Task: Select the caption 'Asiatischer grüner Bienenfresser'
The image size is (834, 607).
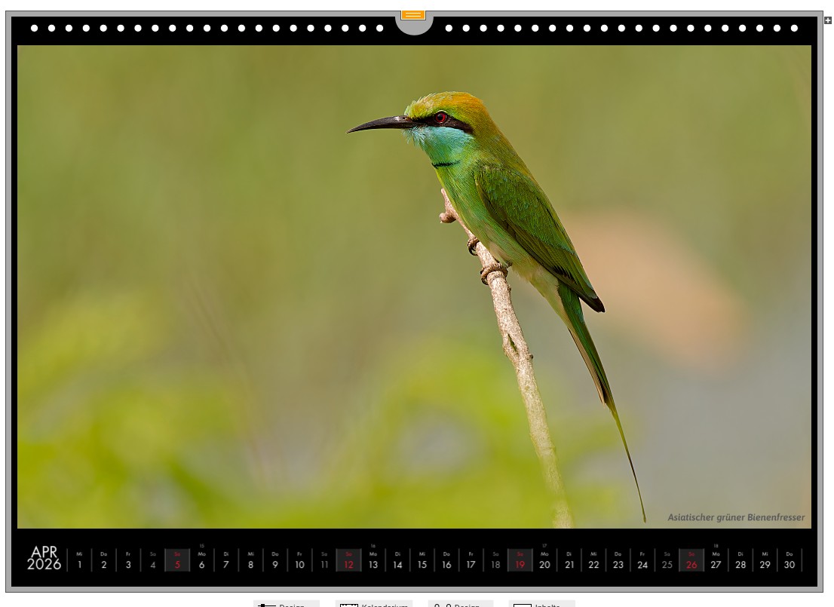Action: [735, 517]
